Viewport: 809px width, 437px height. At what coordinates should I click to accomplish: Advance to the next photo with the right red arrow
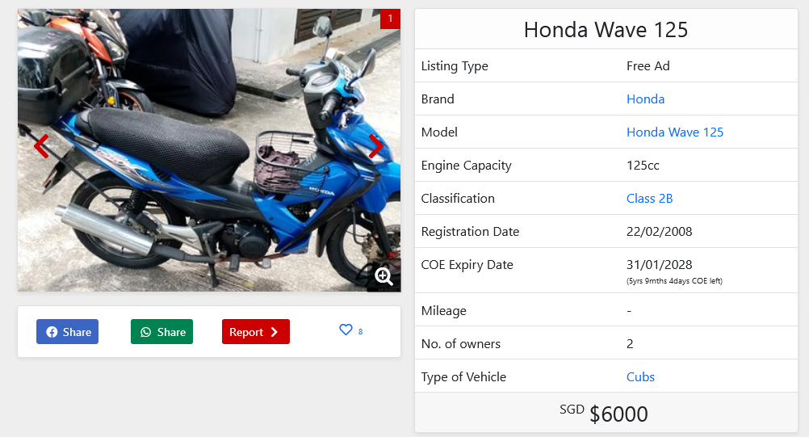pyautogui.click(x=376, y=146)
